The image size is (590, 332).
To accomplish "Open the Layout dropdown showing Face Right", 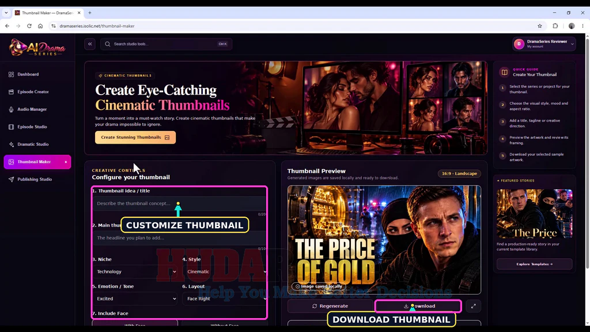I will 225,299.
